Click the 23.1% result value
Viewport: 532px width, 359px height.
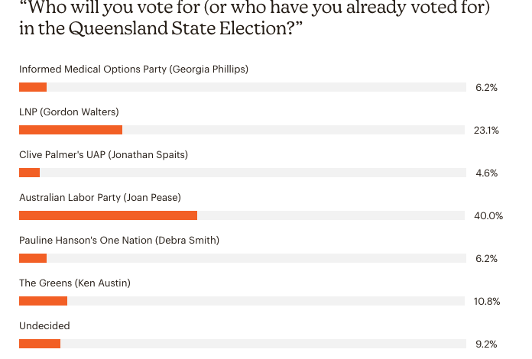(x=486, y=130)
